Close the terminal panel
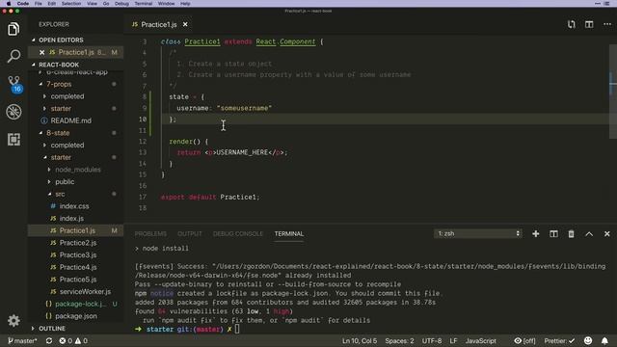Viewport: 617px width, 347px height. (607, 233)
